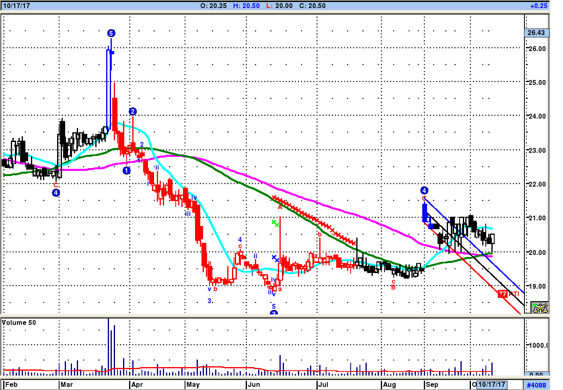Click the 10/17/17 date in the top header
The width and height of the screenshot is (563, 390).
16,6
